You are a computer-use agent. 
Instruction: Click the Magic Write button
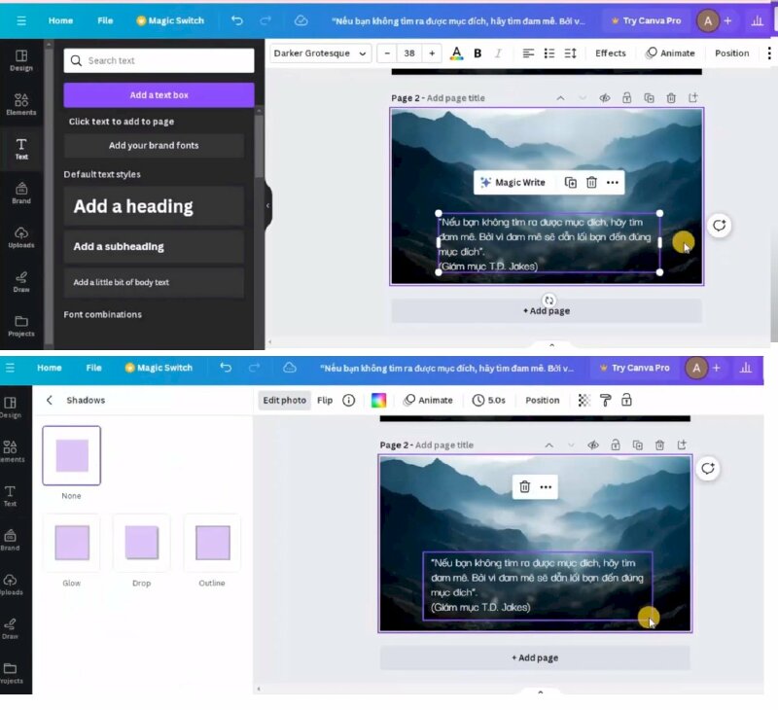(x=513, y=183)
